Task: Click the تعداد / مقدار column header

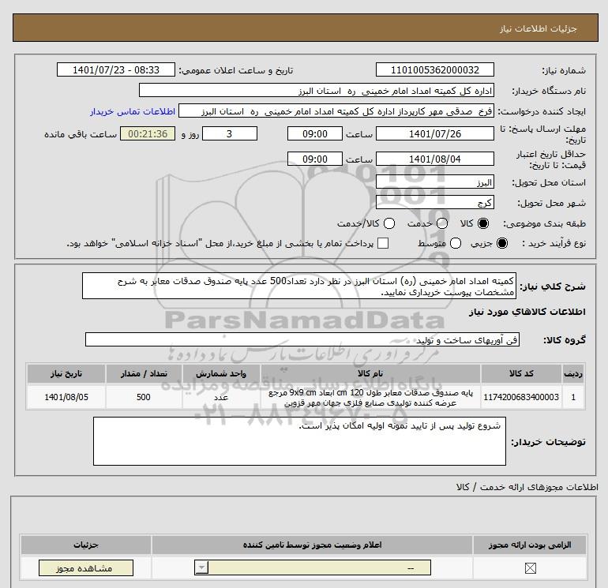Action: [x=144, y=373]
